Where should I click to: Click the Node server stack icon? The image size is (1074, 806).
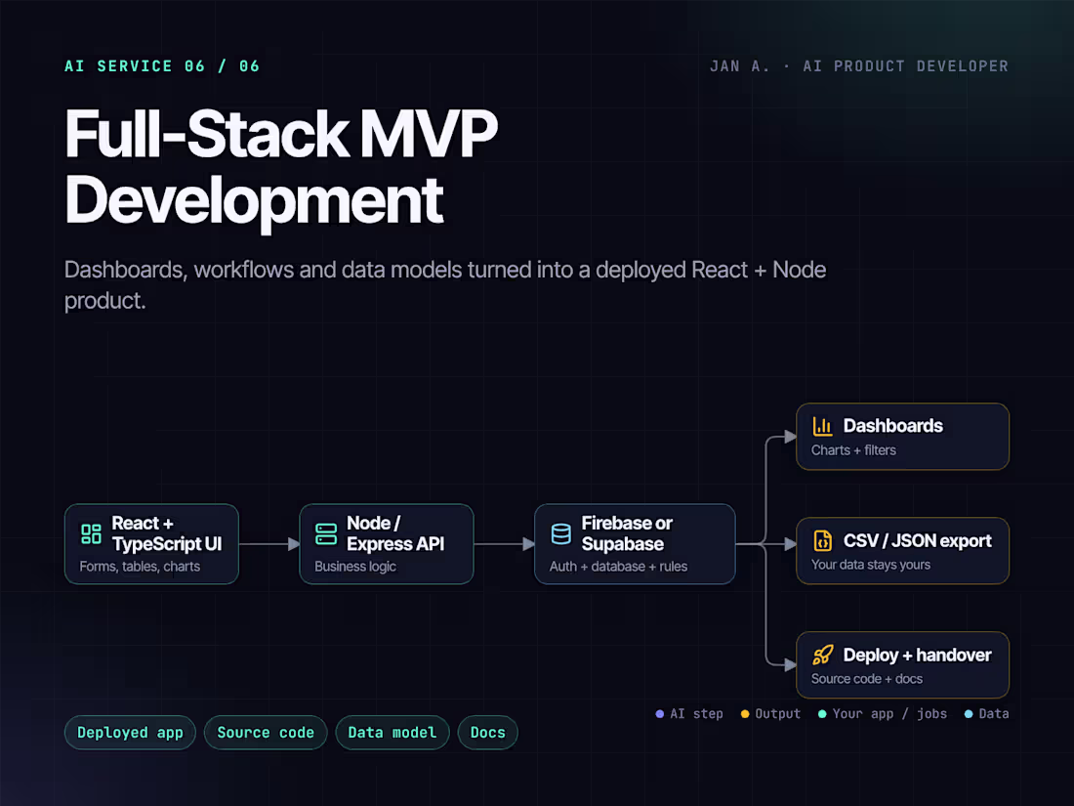tap(326, 533)
